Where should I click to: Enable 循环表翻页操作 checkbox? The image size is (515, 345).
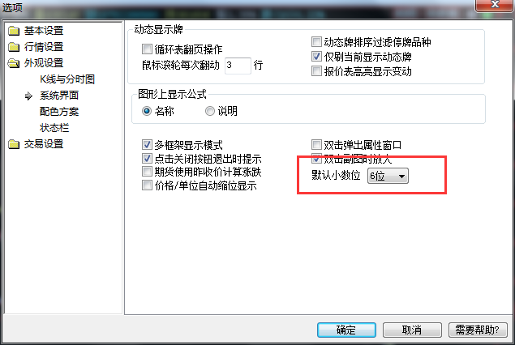click(x=147, y=49)
